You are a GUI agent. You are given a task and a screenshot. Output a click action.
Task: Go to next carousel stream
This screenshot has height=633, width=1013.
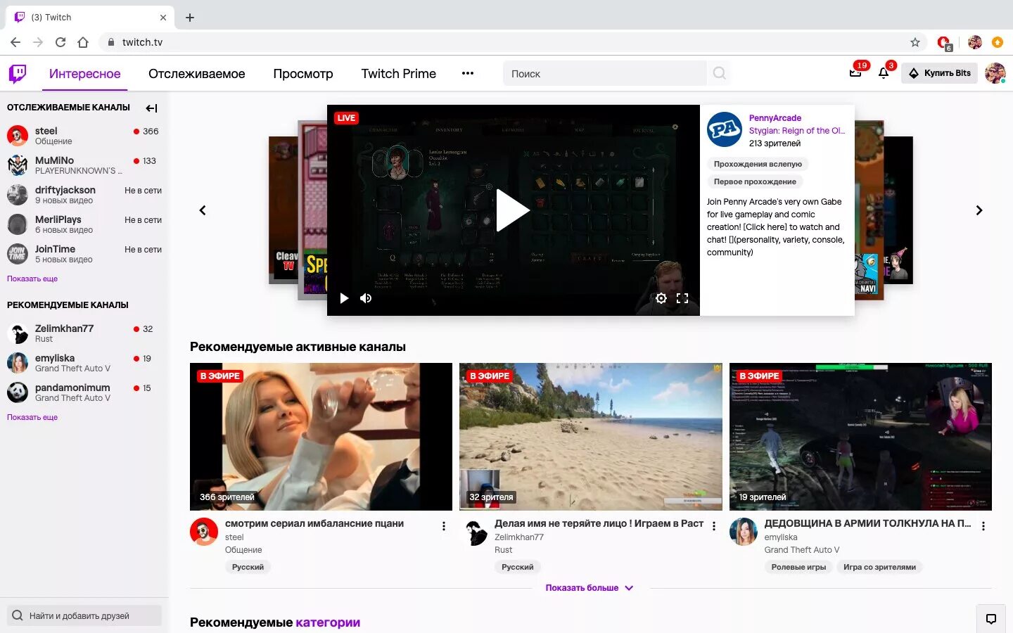pos(979,210)
